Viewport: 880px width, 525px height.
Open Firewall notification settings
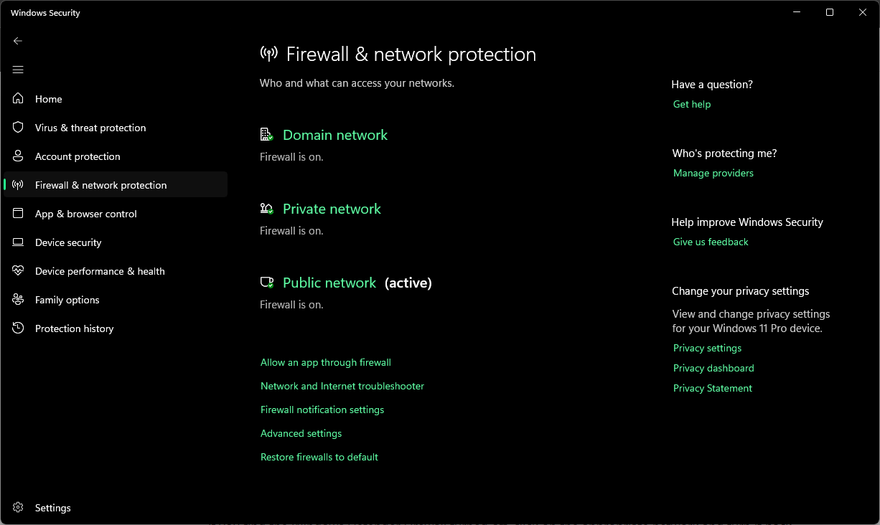tap(322, 410)
